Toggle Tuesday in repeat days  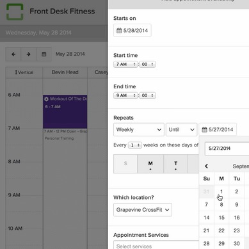pyautogui.click(x=175, y=164)
